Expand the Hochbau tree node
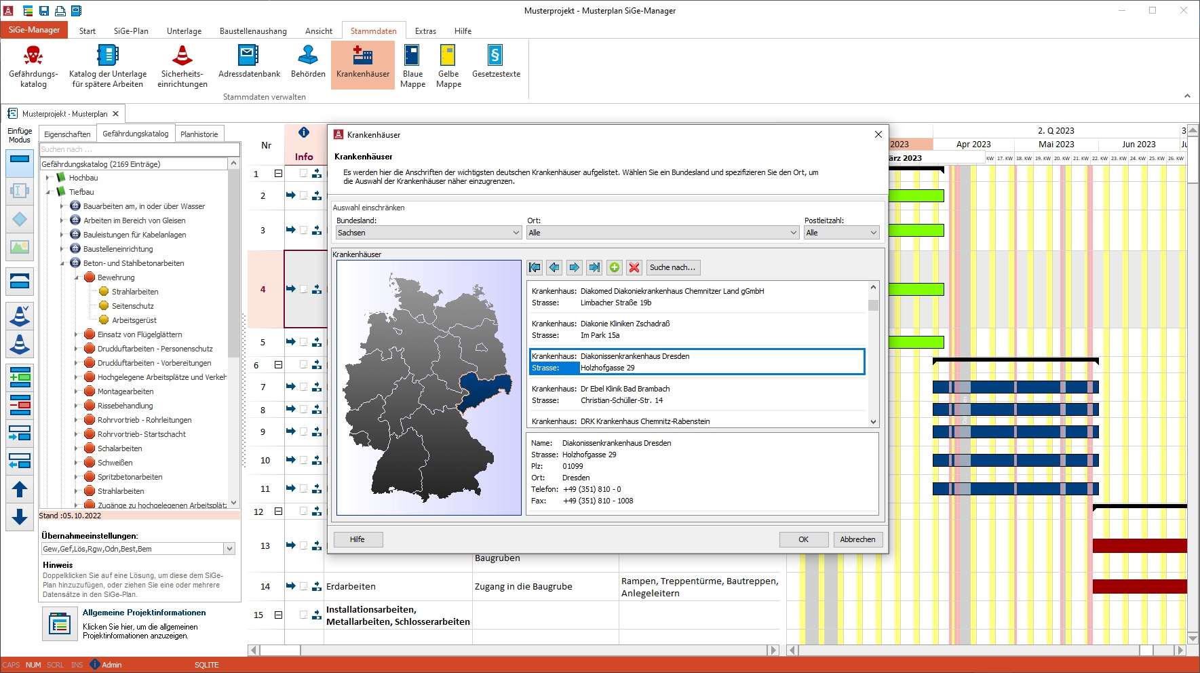The image size is (1200, 673). tap(48, 178)
